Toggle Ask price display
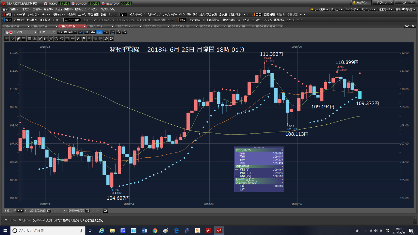418x235 pixels. coord(106,32)
